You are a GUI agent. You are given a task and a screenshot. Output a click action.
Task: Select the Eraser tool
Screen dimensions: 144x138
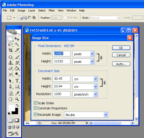(x=10, y=68)
